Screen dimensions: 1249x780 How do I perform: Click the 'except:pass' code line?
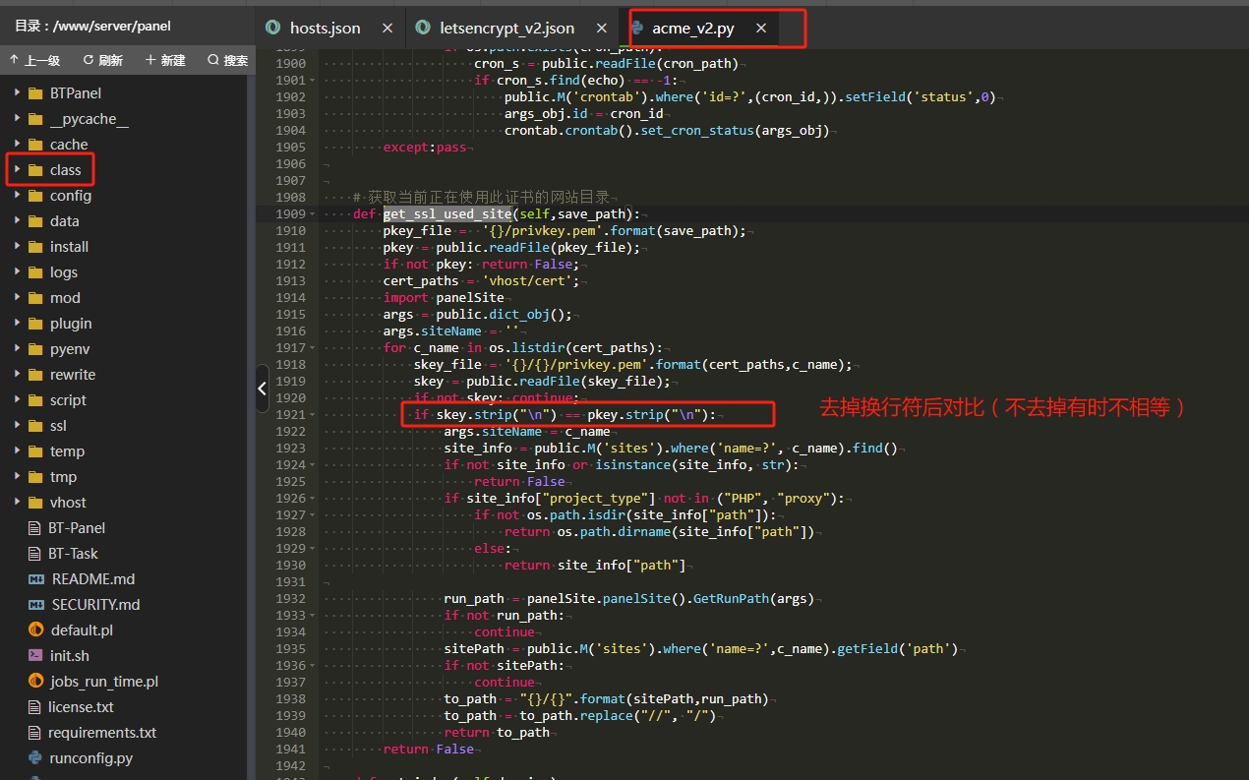(425, 147)
